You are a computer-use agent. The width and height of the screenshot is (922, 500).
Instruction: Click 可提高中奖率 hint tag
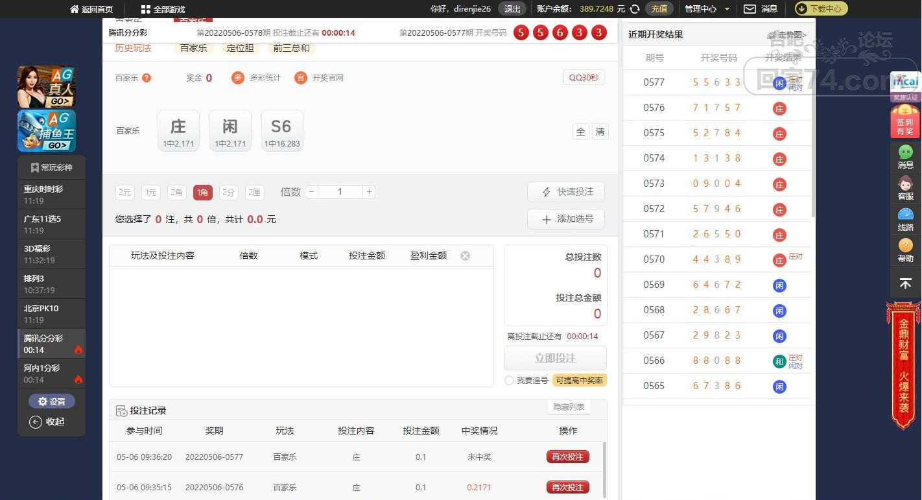580,381
